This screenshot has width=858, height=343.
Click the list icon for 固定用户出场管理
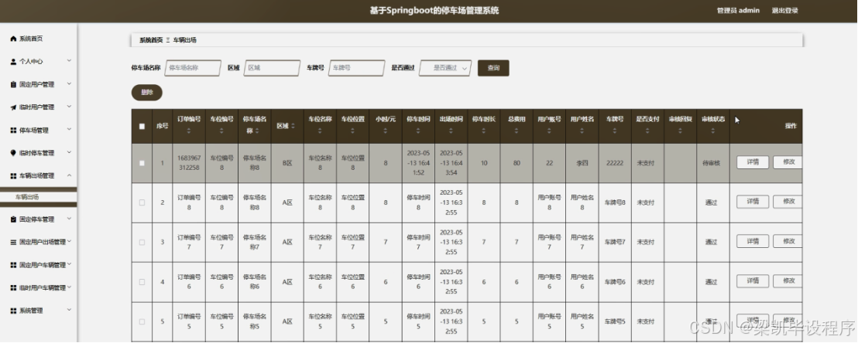pos(14,242)
